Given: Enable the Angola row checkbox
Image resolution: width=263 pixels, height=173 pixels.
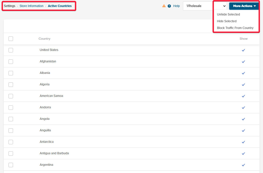Looking at the screenshot, I should (11, 119).
